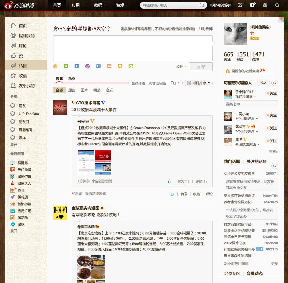Image resolution: width=288 pixels, height=283 pixels.
Task: Follow 谭飞
Action: [271, 141]
